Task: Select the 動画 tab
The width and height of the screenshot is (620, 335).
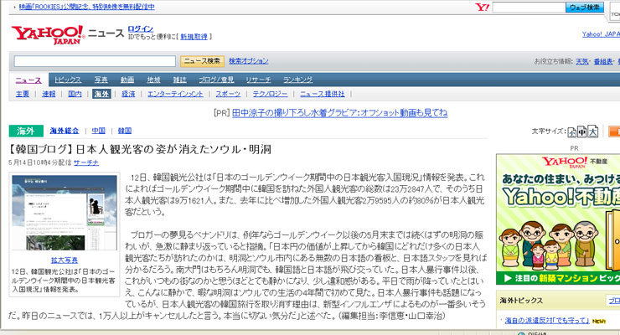Action: coord(127,80)
